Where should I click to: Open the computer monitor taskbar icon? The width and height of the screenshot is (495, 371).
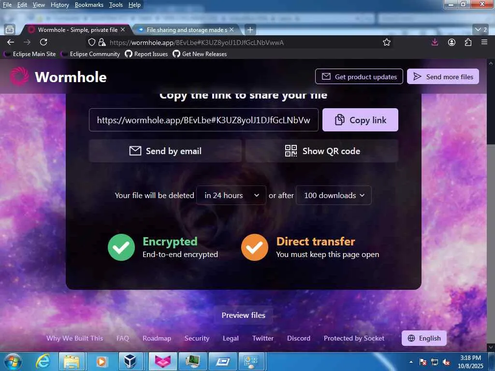[x=192, y=361]
